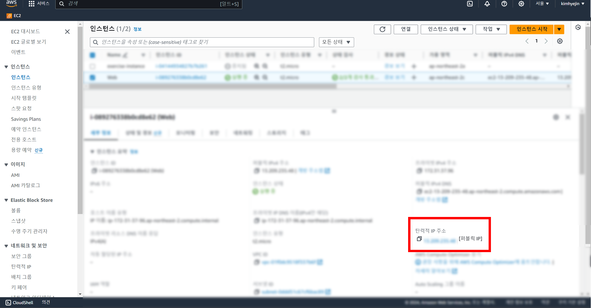Click the EC2 service shortcut icon

point(9,16)
